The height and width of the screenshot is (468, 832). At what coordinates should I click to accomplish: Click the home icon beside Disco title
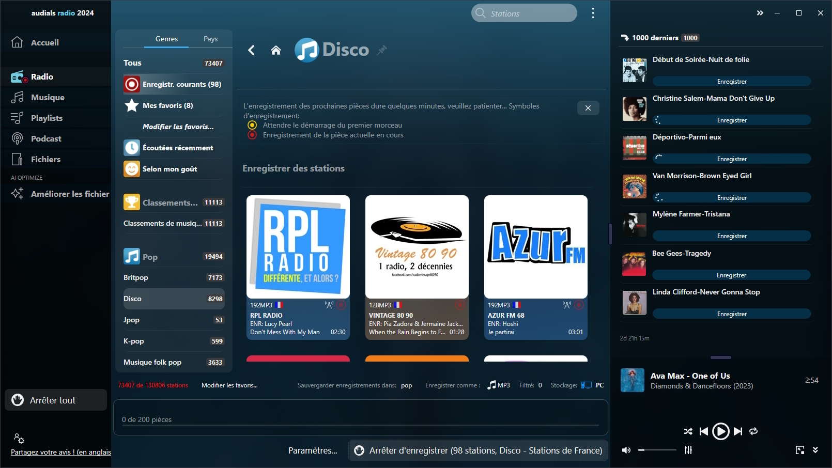click(276, 50)
